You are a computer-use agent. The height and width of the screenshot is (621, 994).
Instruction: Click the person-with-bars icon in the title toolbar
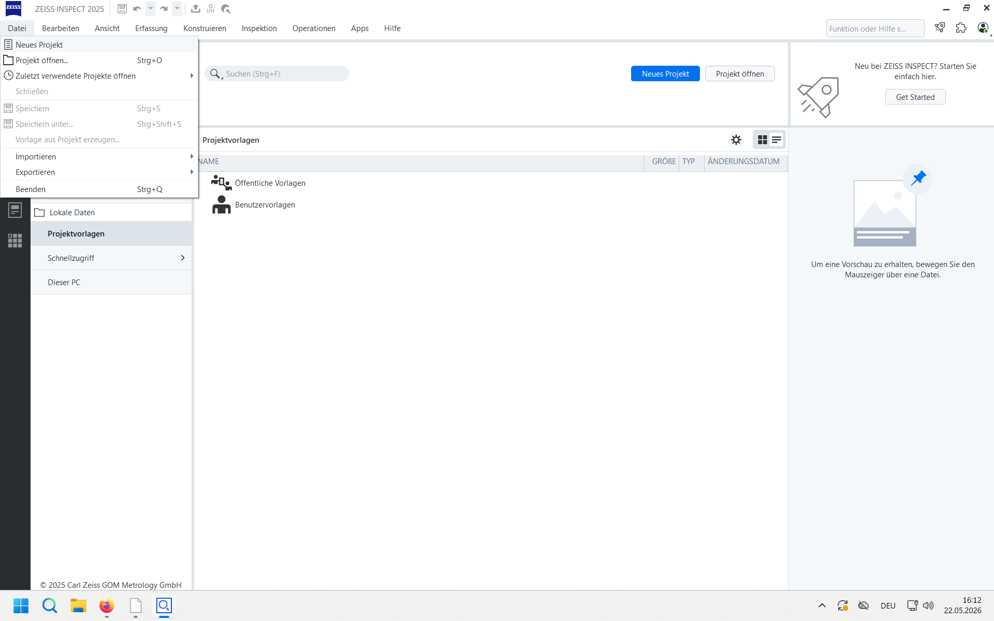tap(211, 9)
